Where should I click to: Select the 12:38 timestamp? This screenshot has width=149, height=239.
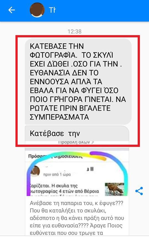[74, 32]
